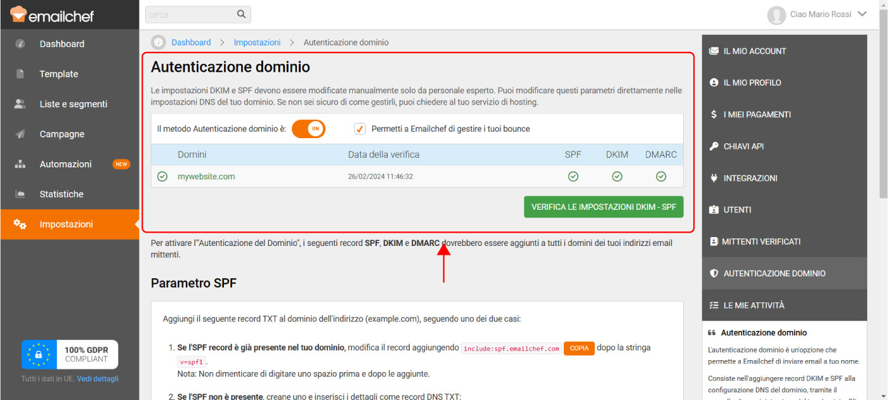Click the search magnifier icon
This screenshot has width=888, height=400.
click(241, 14)
